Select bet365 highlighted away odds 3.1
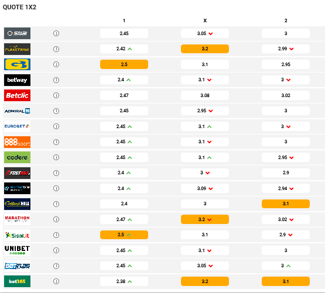This screenshot has width=325, height=293. coord(286,281)
